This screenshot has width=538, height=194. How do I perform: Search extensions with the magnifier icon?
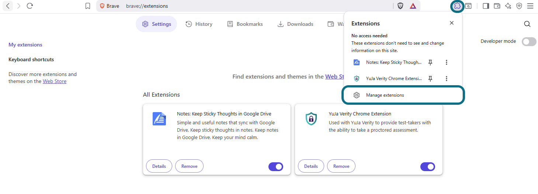527,24
